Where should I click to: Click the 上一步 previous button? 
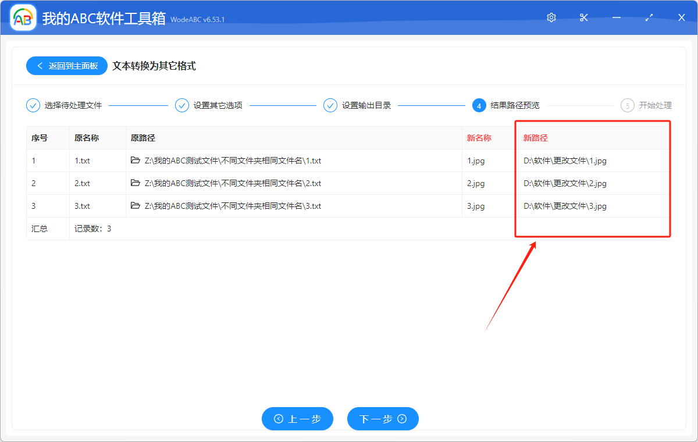(x=297, y=419)
